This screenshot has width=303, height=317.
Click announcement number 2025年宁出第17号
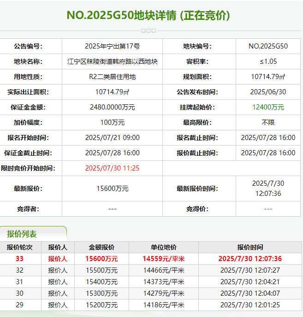point(112,46)
